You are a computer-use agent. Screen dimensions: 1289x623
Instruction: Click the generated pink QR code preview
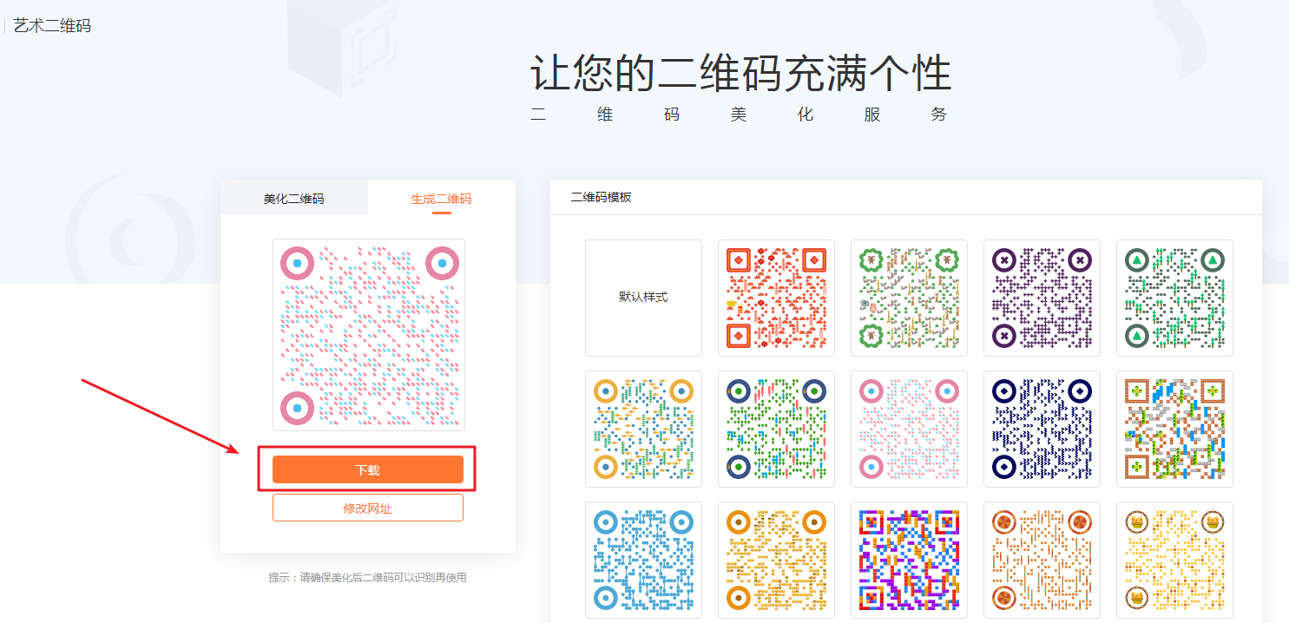369,335
